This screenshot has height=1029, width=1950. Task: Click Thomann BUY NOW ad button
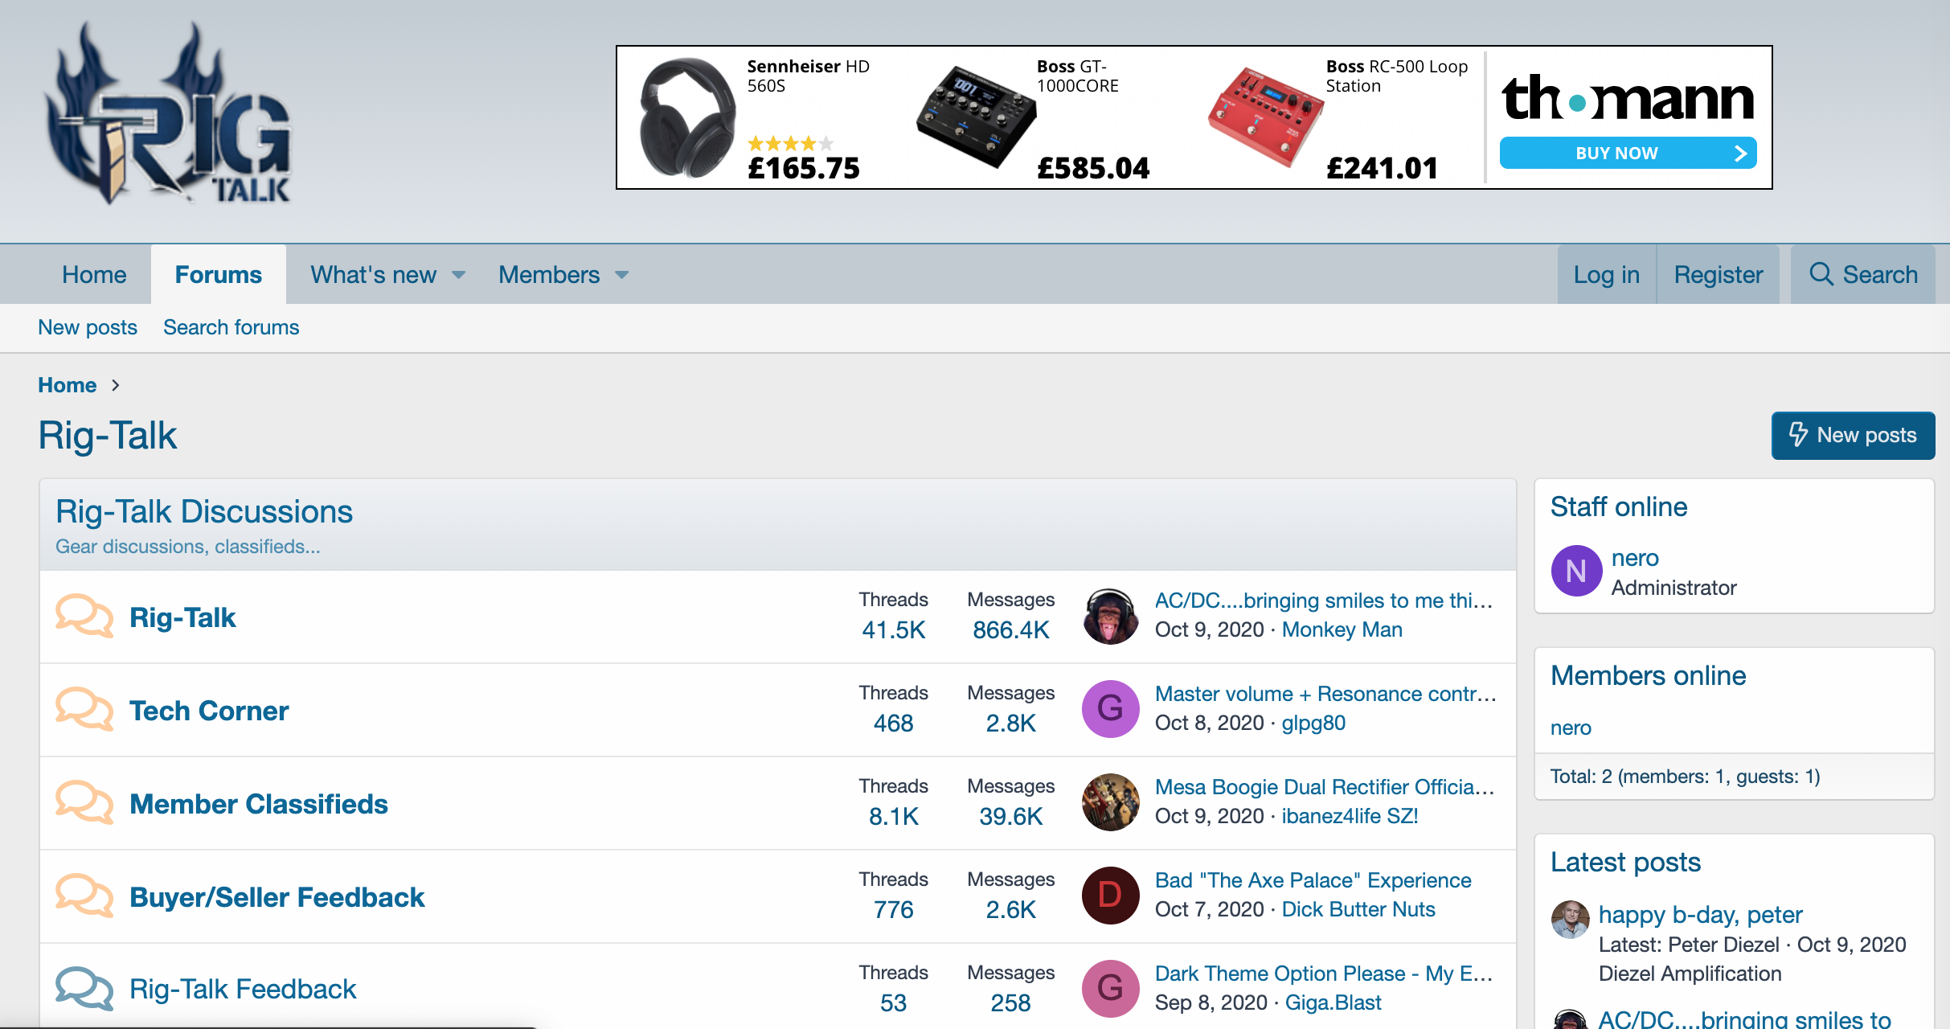[1627, 153]
